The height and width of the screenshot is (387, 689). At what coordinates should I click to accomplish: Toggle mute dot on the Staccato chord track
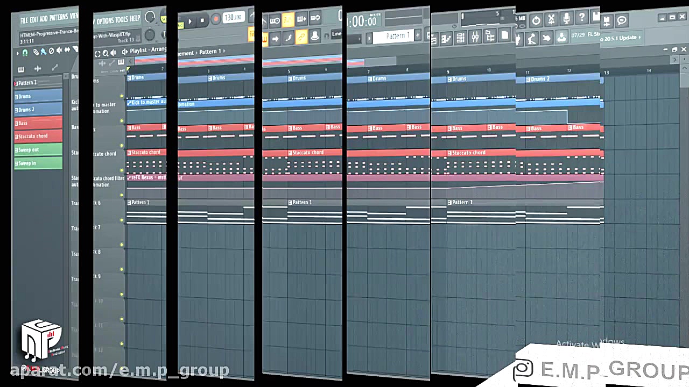pos(121,170)
